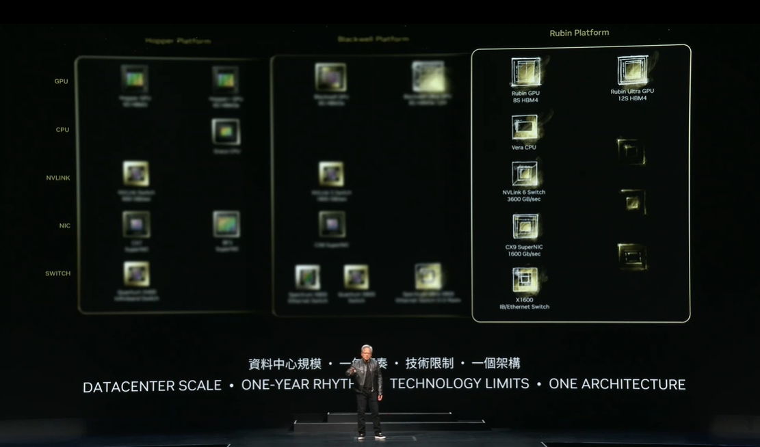Select the NVLink 6 Switch chip icon
This screenshot has width=760, height=447.
coord(525,174)
